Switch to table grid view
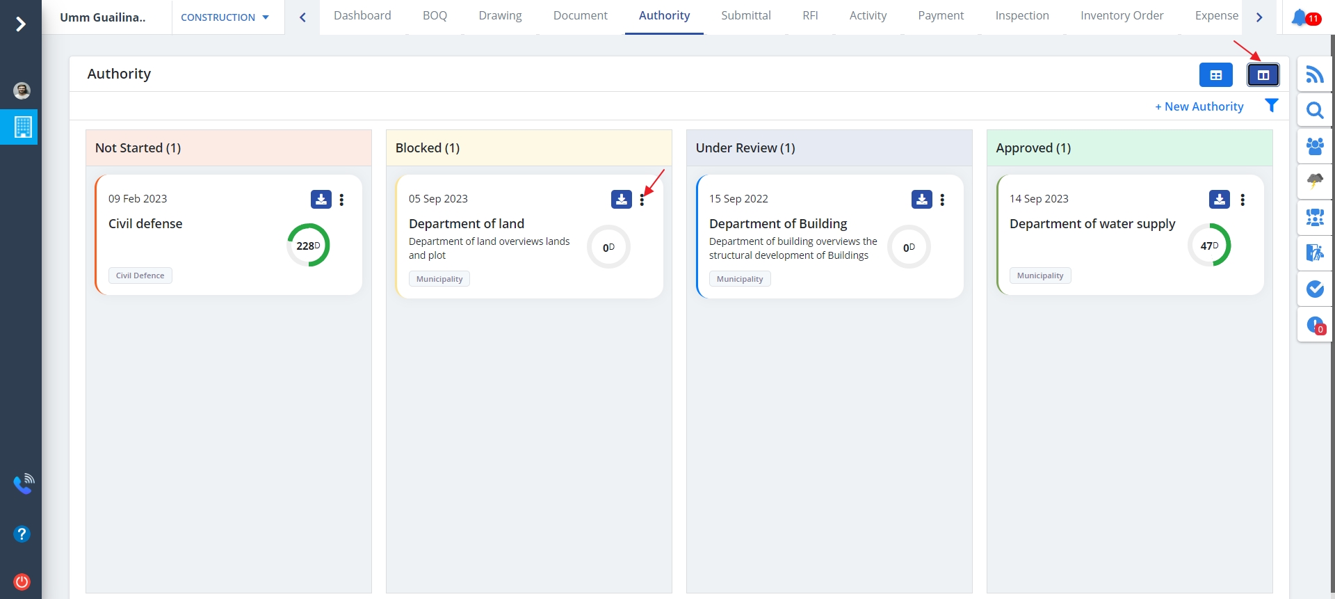1335x599 pixels. pos(1215,75)
